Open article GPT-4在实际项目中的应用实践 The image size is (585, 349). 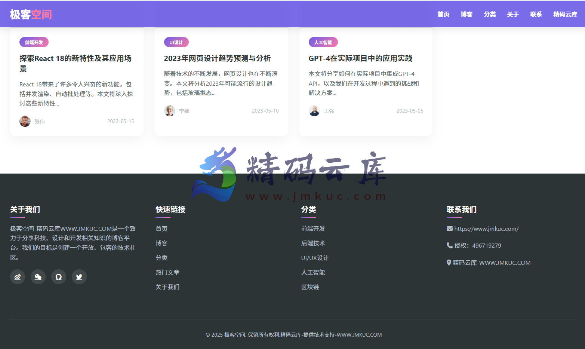pyautogui.click(x=360, y=58)
